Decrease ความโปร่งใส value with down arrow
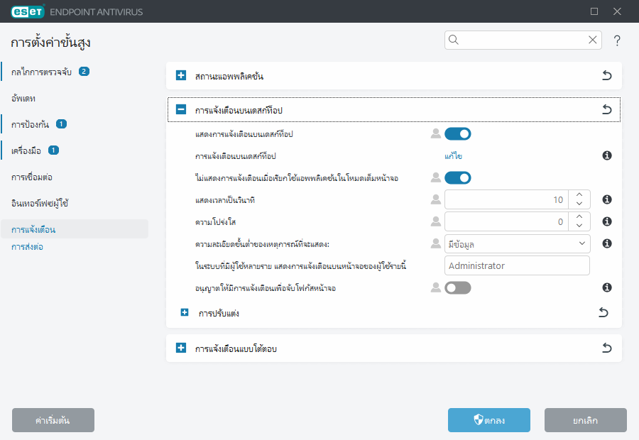 [579, 226]
